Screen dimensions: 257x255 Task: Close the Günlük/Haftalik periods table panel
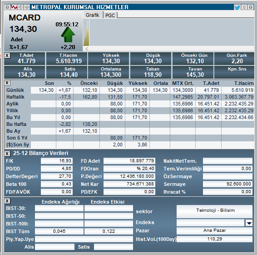point(7,83)
